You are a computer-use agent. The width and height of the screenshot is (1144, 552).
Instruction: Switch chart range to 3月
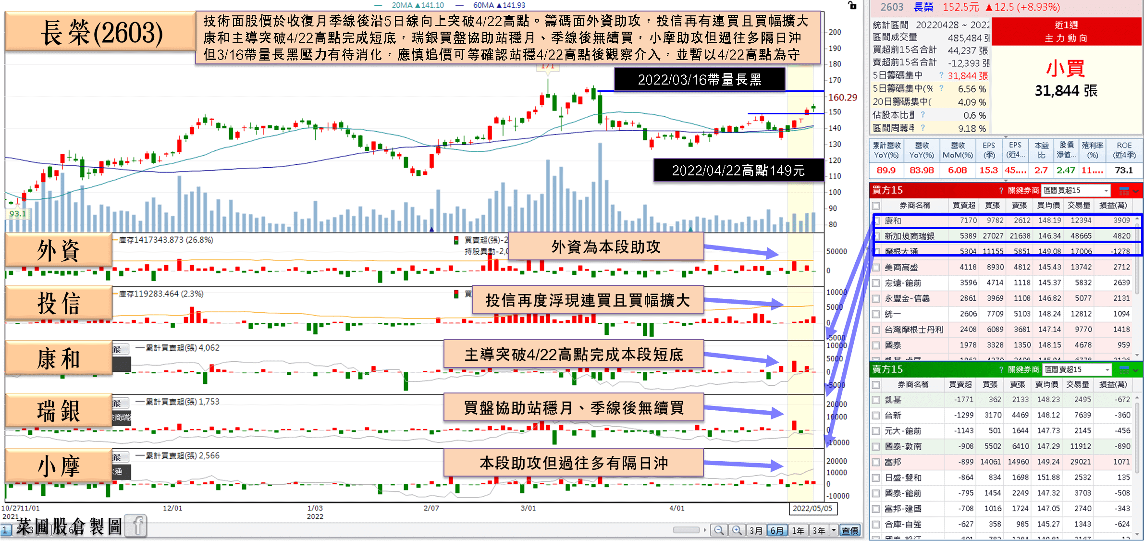(x=756, y=530)
